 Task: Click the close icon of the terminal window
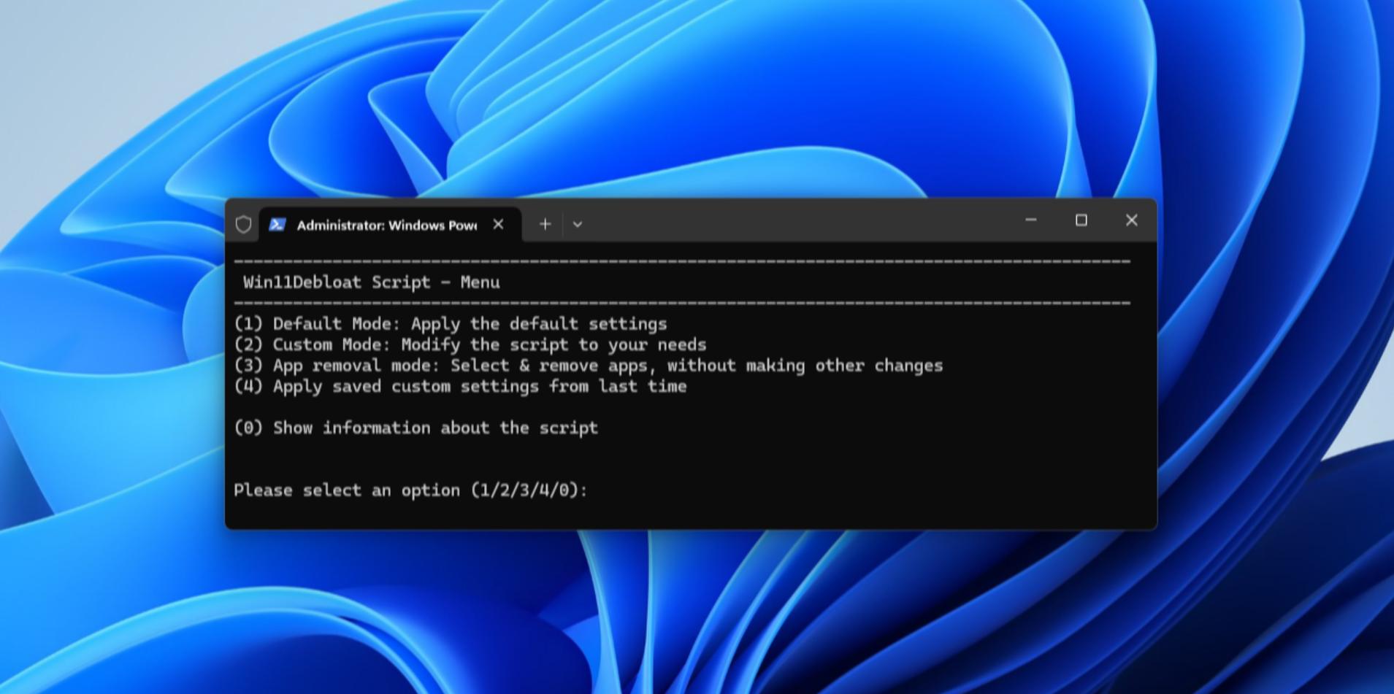[x=1133, y=220]
